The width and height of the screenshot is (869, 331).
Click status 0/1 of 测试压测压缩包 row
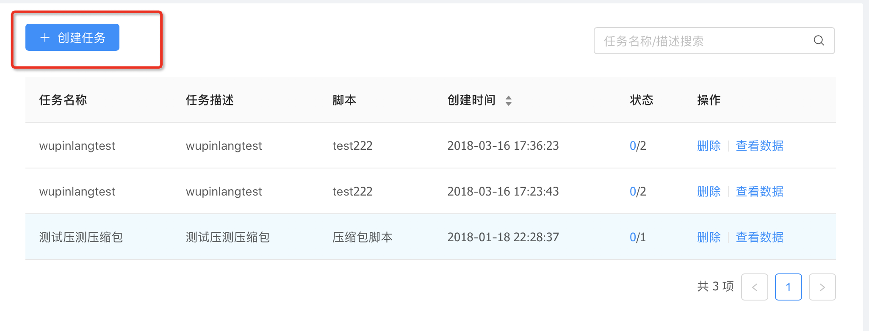click(637, 237)
